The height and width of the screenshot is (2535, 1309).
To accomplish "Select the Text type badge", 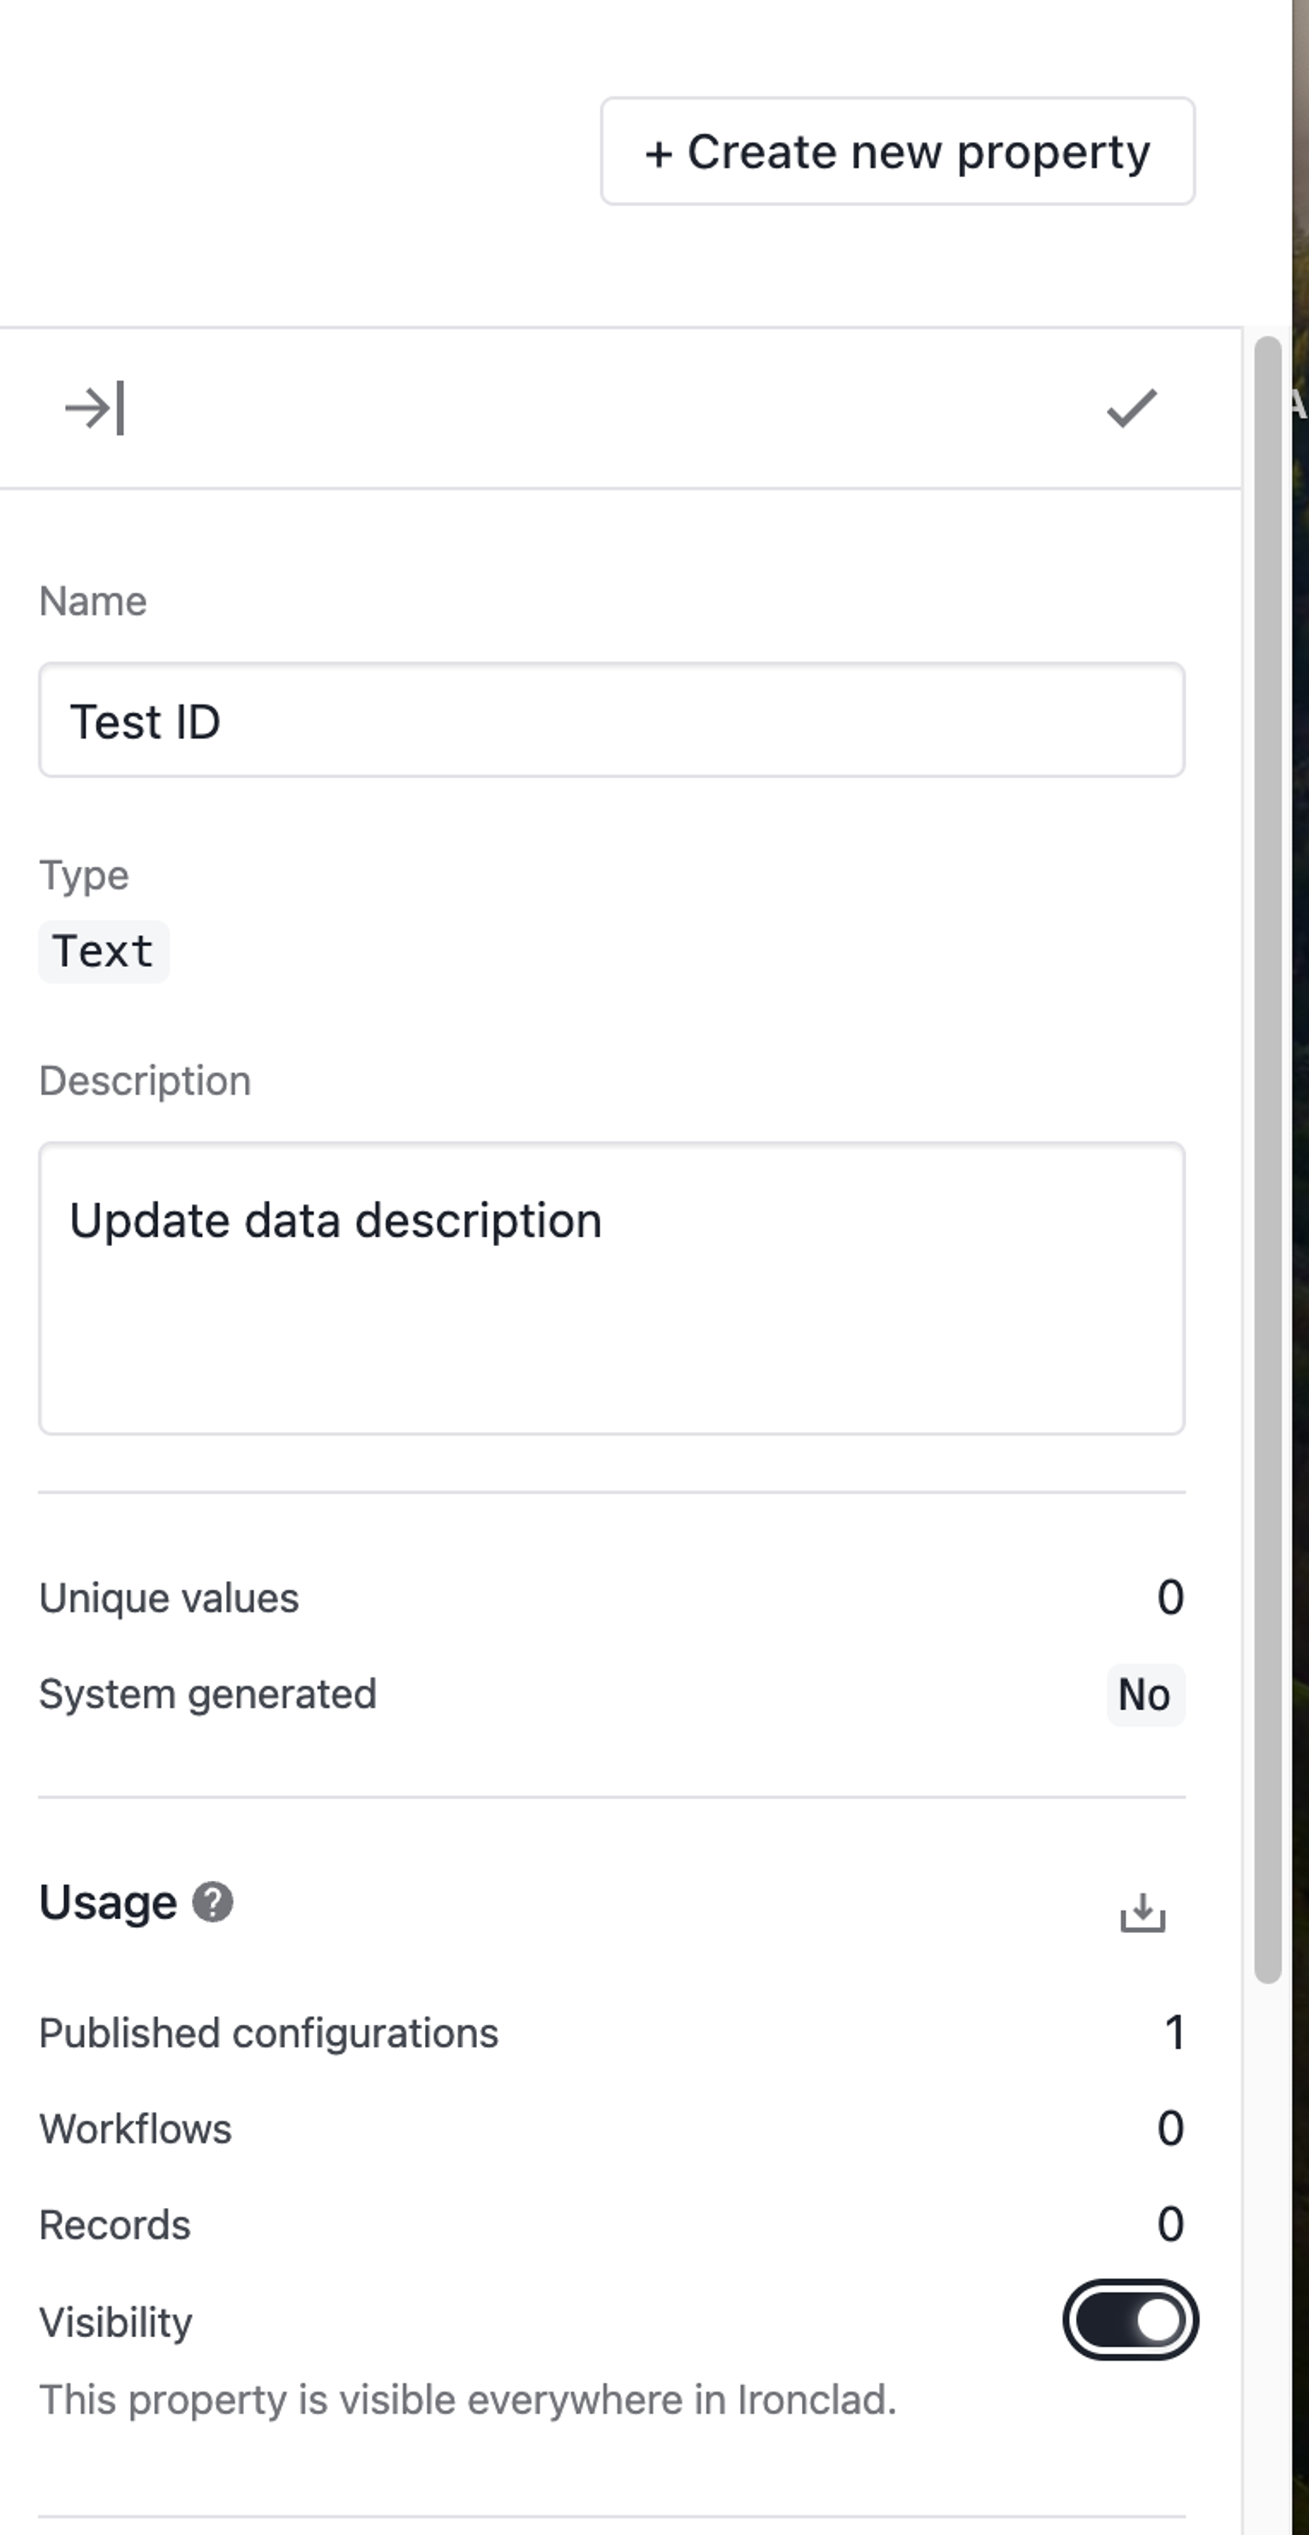I will (x=103, y=951).
